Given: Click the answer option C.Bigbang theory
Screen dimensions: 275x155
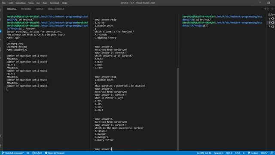Looking at the screenshot, I should [x=105, y=37].
